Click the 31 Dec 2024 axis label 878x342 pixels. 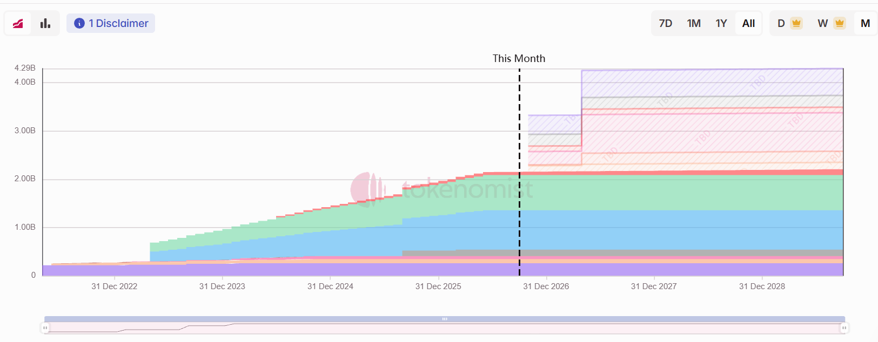(x=330, y=286)
